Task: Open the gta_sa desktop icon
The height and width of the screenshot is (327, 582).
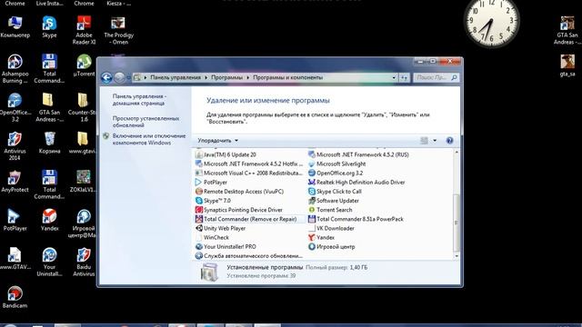Action: [x=567, y=65]
